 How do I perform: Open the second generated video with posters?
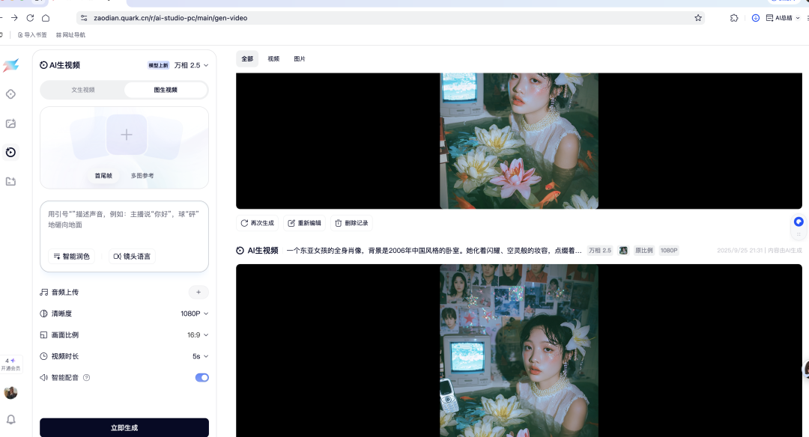tap(519, 350)
